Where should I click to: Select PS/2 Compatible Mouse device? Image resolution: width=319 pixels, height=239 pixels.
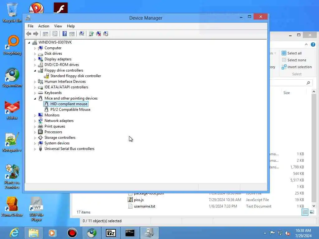pyautogui.click(x=70, y=109)
